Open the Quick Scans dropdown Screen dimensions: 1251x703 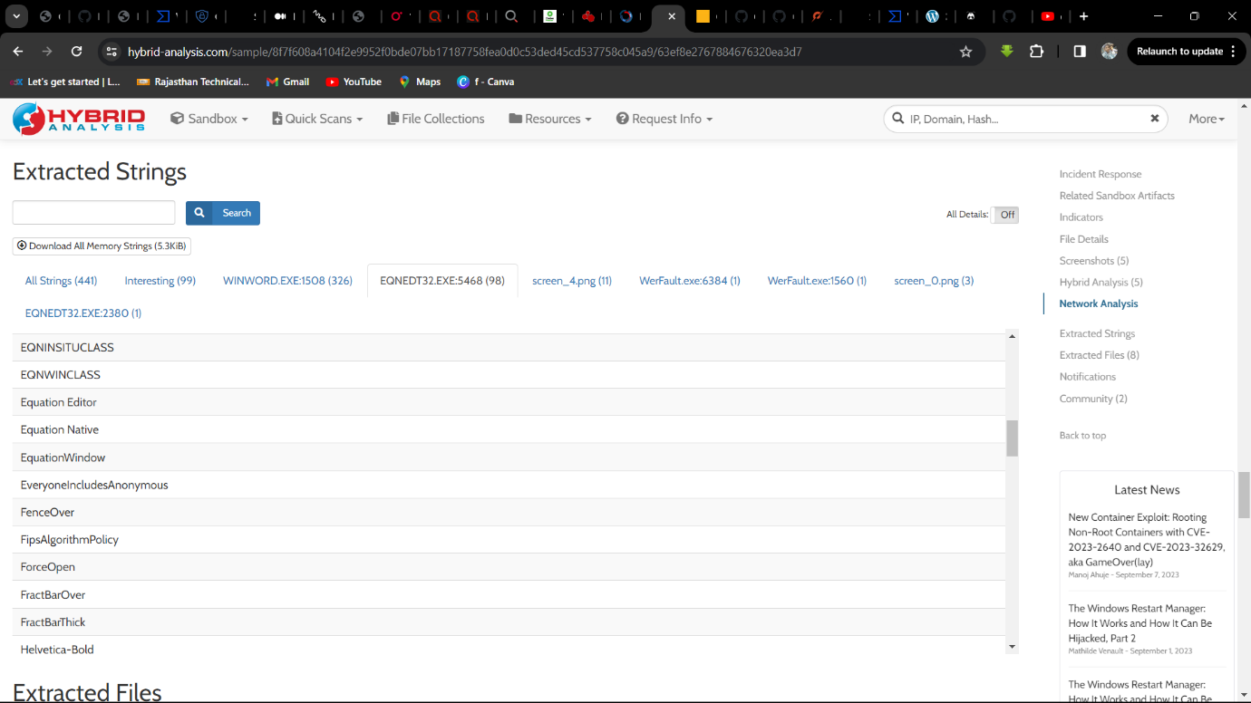pyautogui.click(x=317, y=119)
